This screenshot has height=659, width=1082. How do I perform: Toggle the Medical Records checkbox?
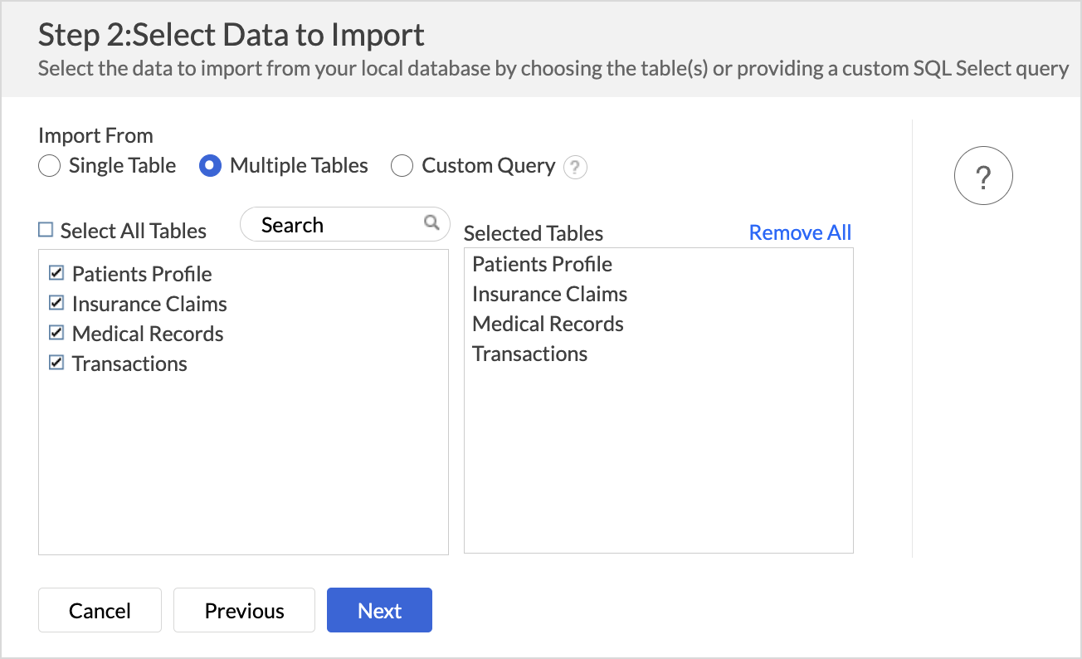[x=56, y=333]
